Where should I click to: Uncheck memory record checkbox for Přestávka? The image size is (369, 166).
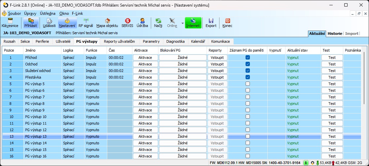[x=248, y=77]
